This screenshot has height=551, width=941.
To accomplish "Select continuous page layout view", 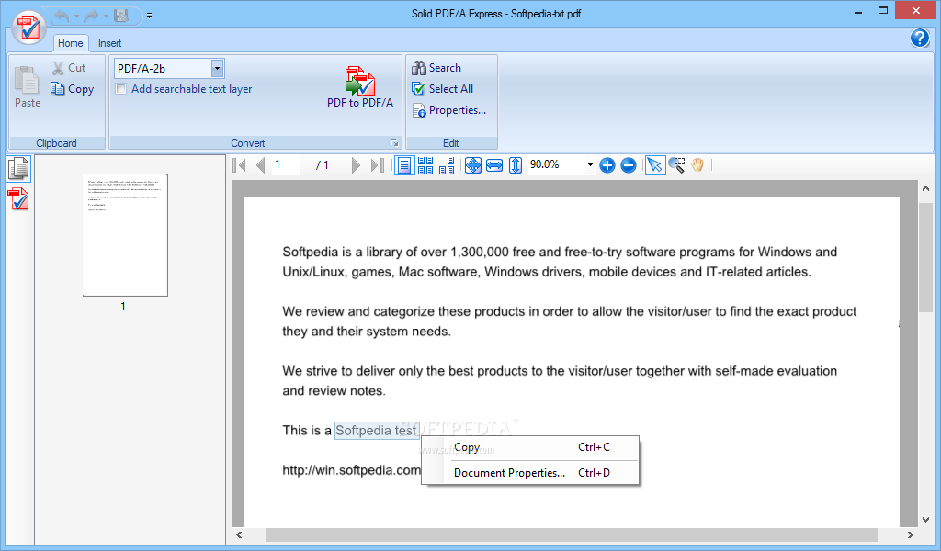I will pos(425,165).
